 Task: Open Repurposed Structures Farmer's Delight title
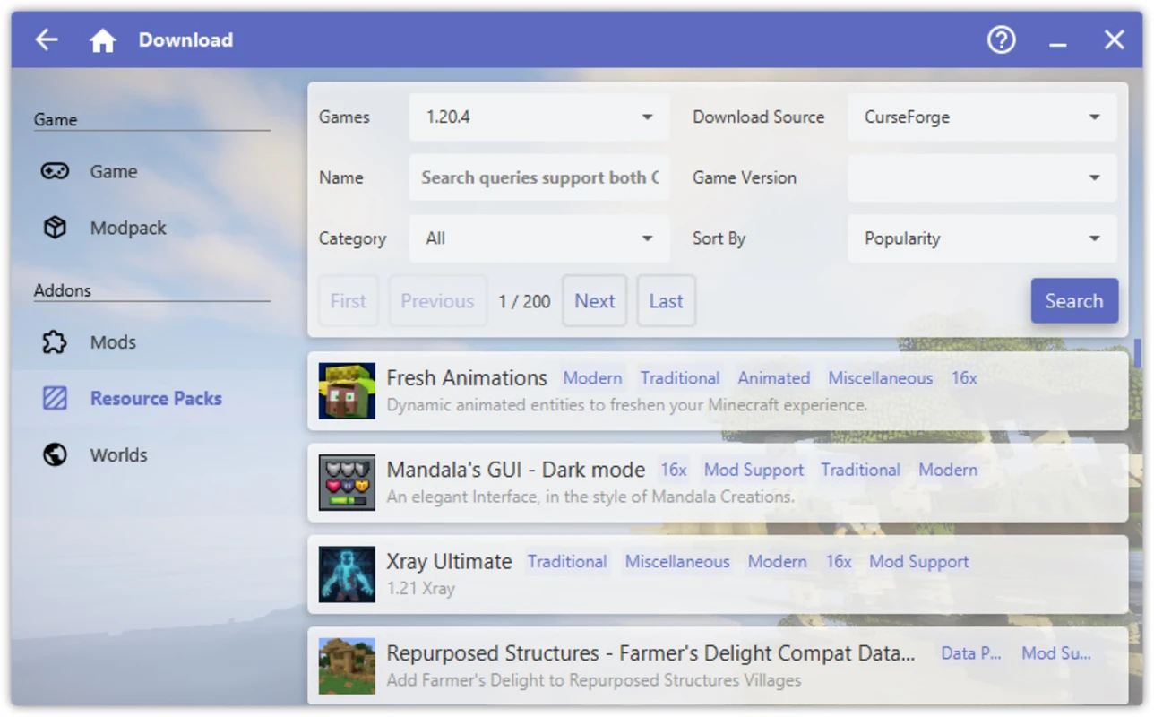[651, 653]
